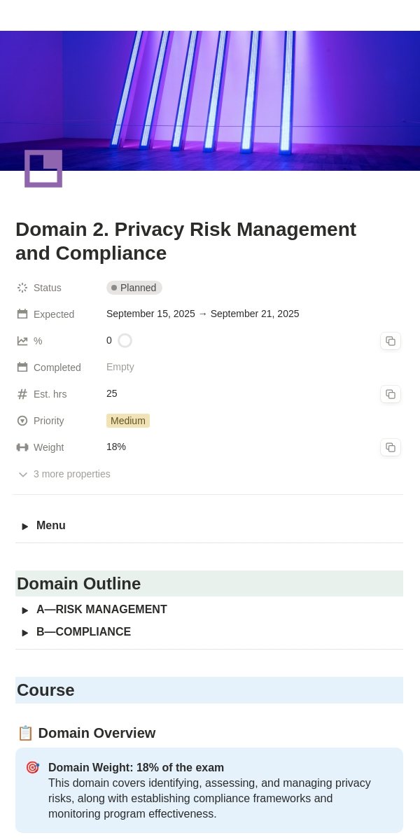Click the Est. hrs hash icon

22,394
